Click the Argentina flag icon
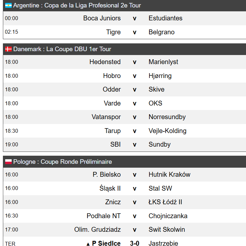246x246 pixels. point(8,5)
